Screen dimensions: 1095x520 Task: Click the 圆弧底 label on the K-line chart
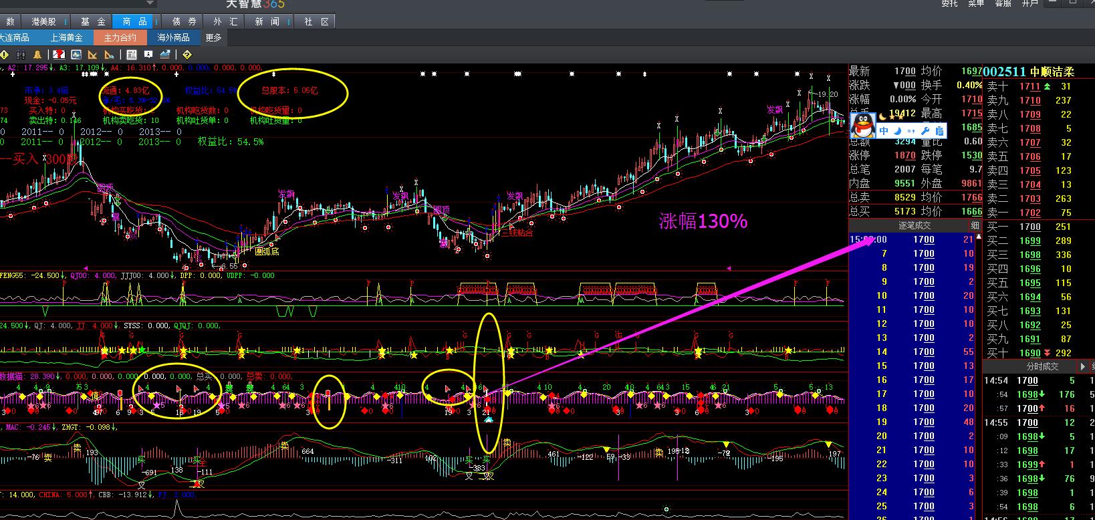pyautogui.click(x=267, y=251)
